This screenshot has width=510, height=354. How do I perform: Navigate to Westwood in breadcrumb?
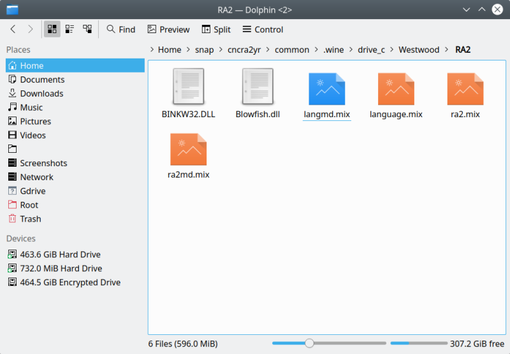(x=419, y=50)
